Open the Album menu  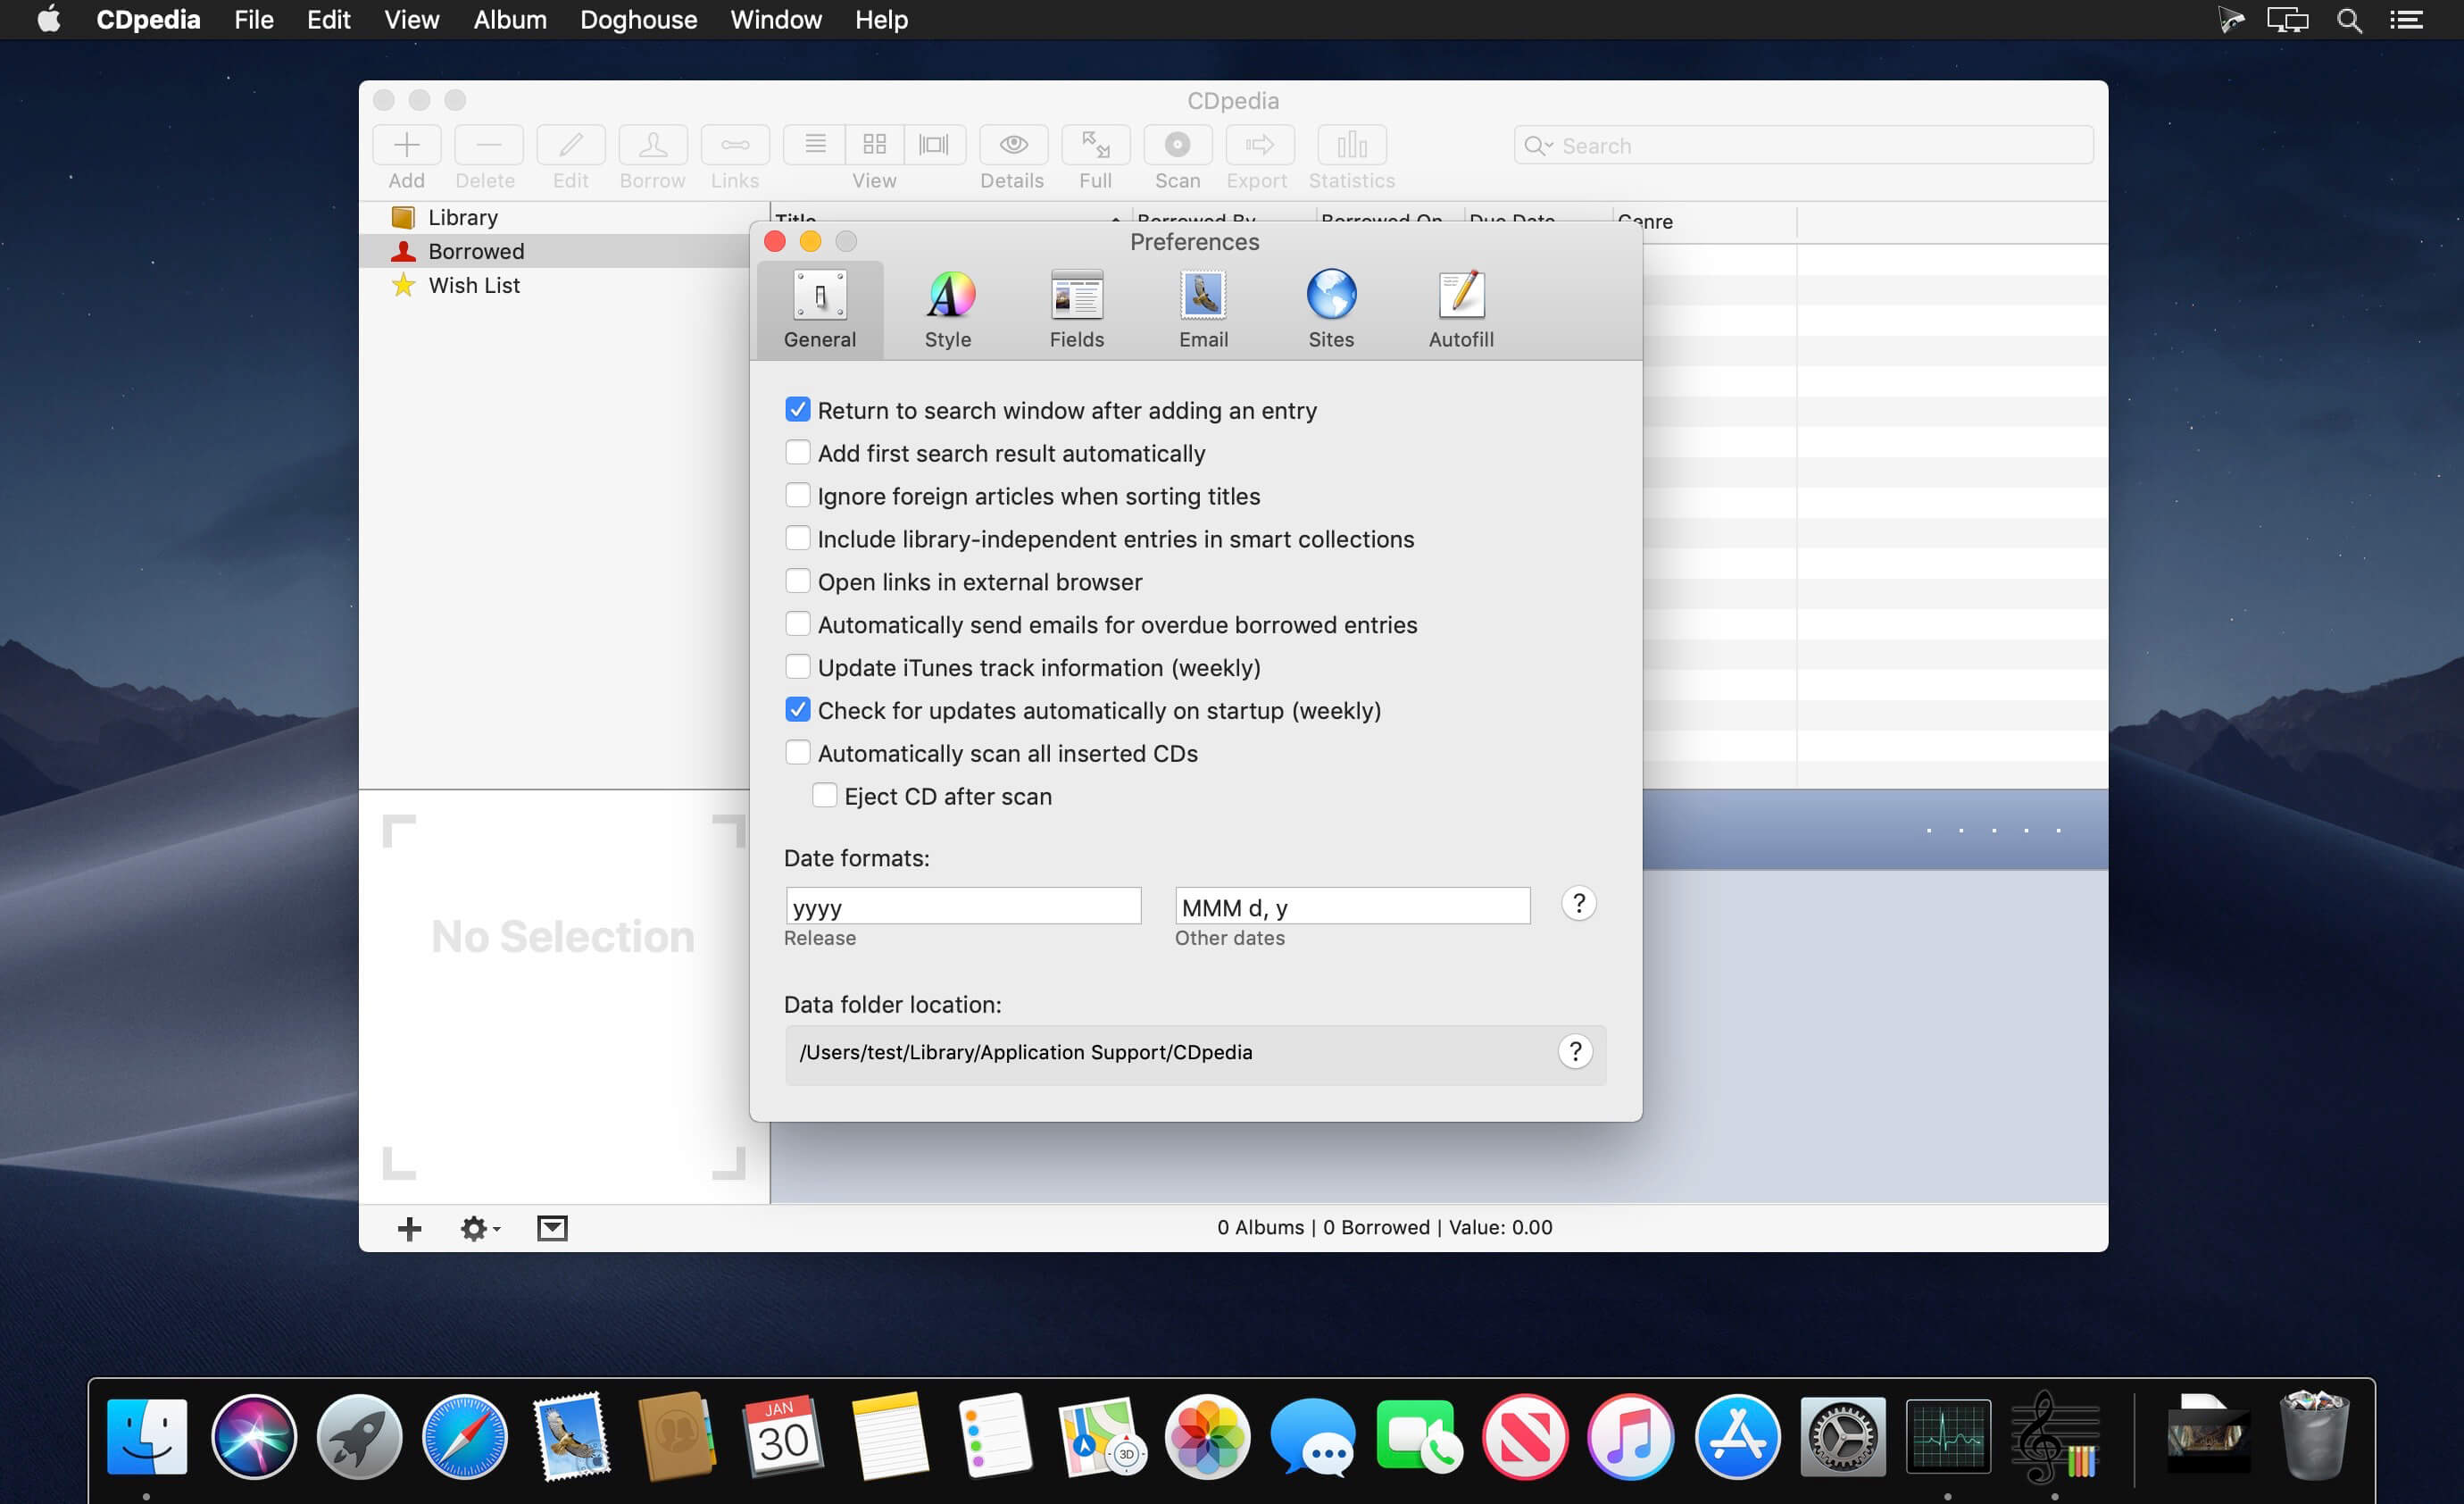(x=509, y=20)
